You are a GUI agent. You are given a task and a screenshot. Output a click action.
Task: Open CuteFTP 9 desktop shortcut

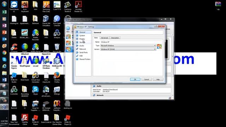coord(57,6)
